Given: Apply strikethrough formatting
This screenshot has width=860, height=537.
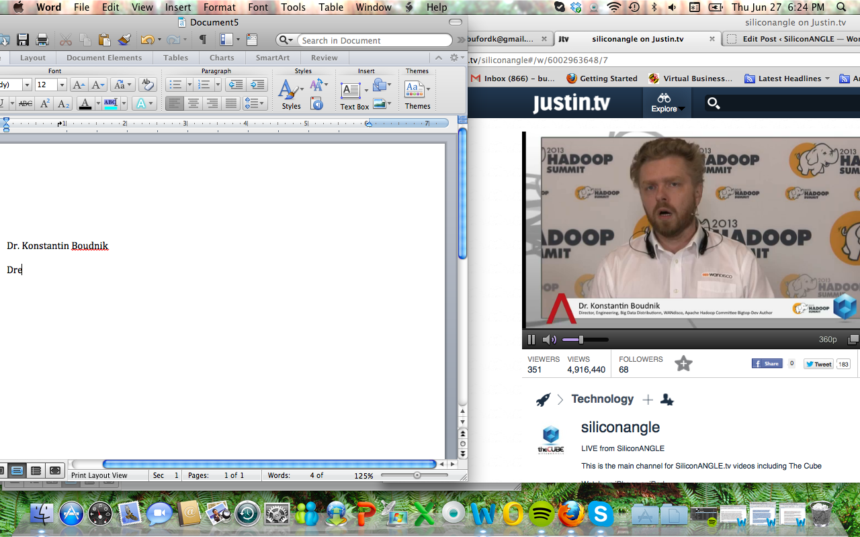Looking at the screenshot, I should click(x=26, y=103).
